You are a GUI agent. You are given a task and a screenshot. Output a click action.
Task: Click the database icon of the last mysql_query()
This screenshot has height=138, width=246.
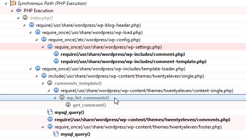(56, 134)
